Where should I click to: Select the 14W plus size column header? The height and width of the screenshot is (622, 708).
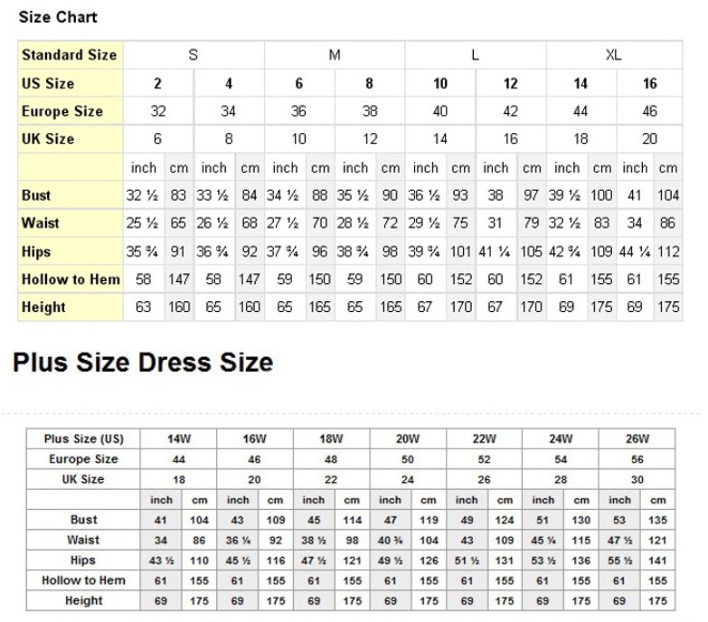click(179, 438)
